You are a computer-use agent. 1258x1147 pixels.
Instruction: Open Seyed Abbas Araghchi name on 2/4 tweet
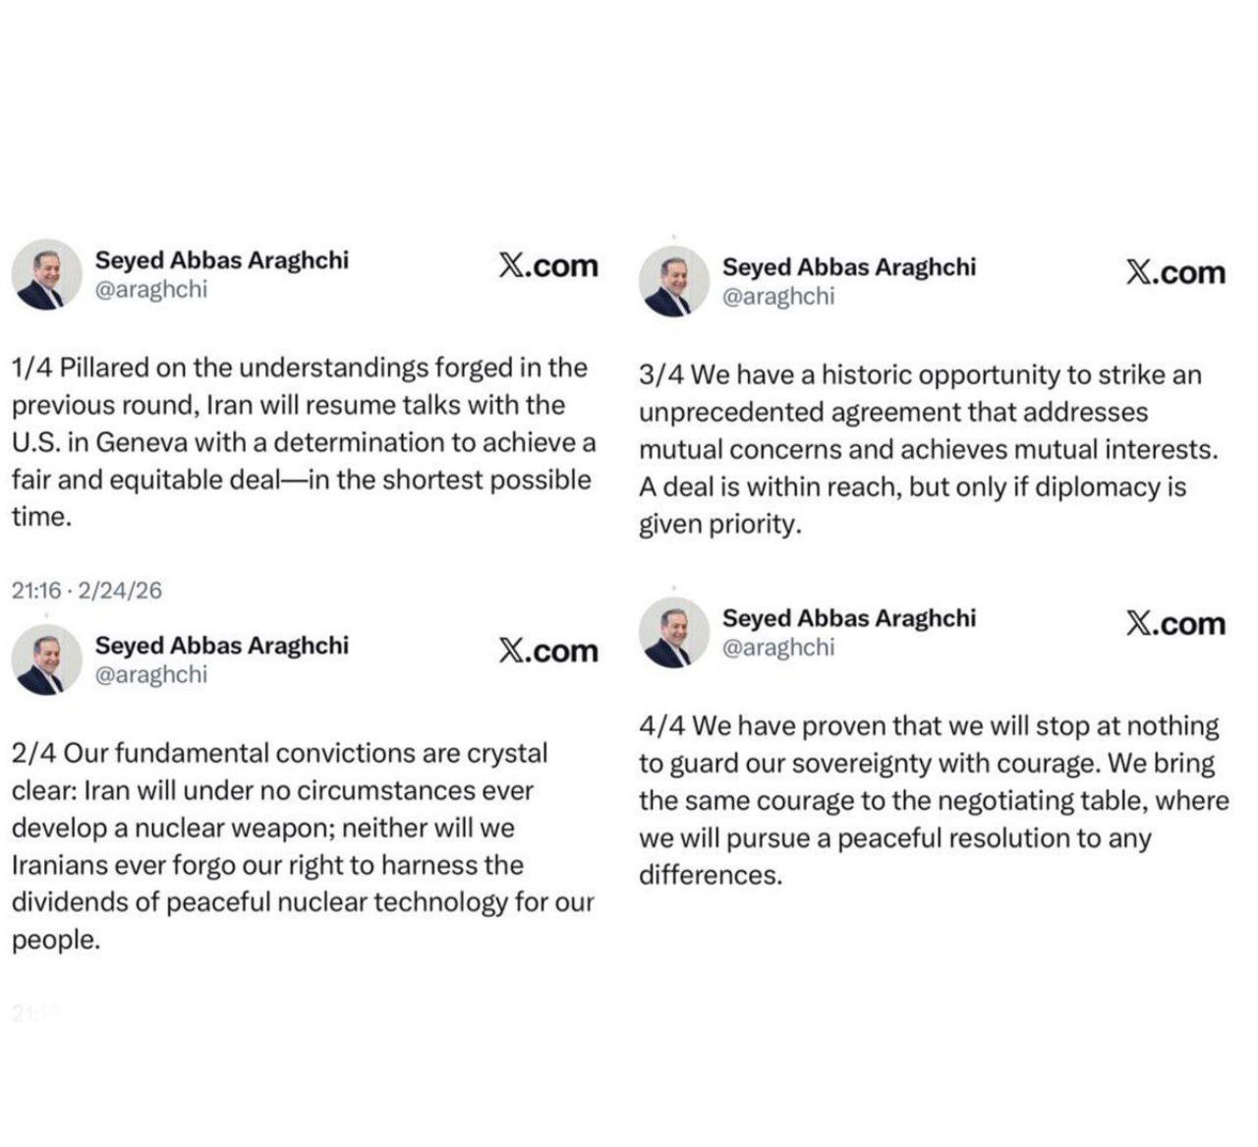[x=221, y=646]
